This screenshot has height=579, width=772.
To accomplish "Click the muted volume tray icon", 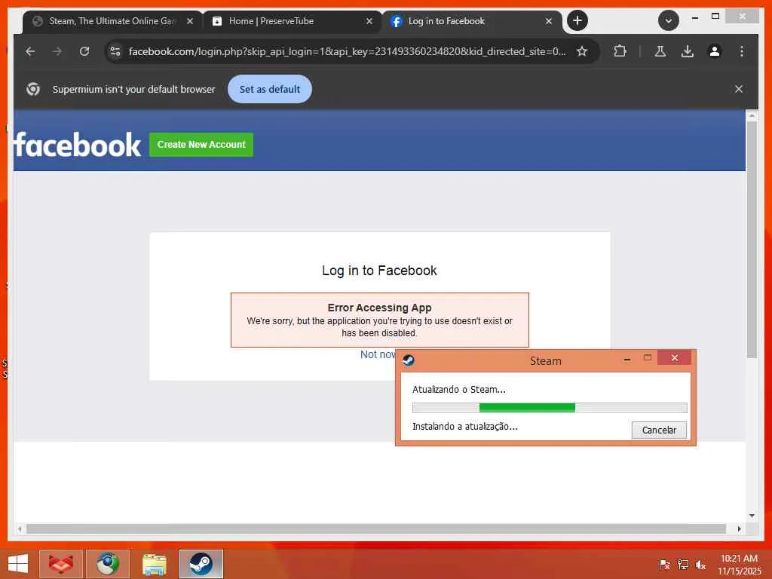I will tap(700, 565).
